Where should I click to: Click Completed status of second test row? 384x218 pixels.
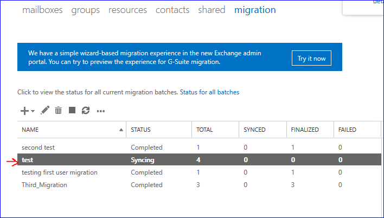pyautogui.click(x=146, y=148)
